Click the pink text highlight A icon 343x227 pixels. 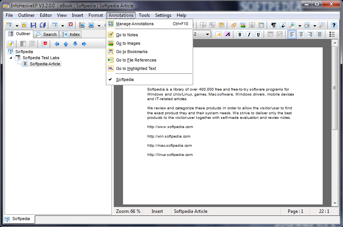click(x=228, y=34)
